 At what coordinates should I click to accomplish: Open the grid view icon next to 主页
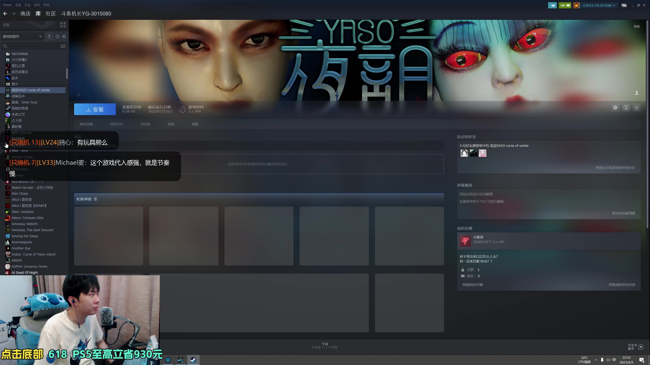62,25
